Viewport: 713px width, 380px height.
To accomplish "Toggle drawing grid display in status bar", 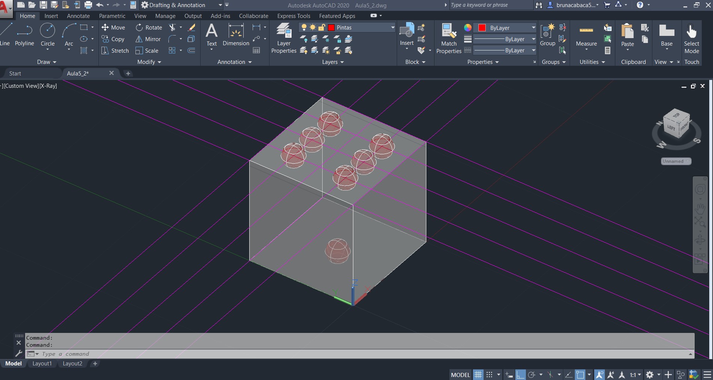I will pyautogui.click(x=478, y=374).
